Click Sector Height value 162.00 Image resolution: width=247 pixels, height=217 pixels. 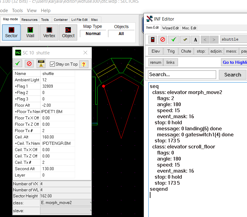[x=65, y=196]
